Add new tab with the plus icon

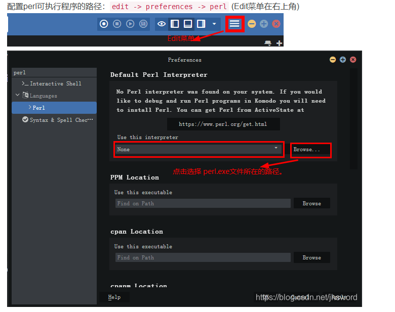(x=279, y=43)
